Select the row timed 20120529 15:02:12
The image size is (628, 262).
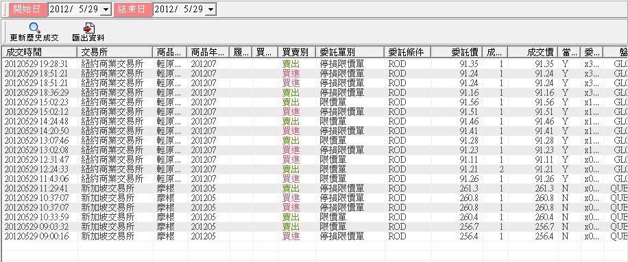(x=315, y=112)
